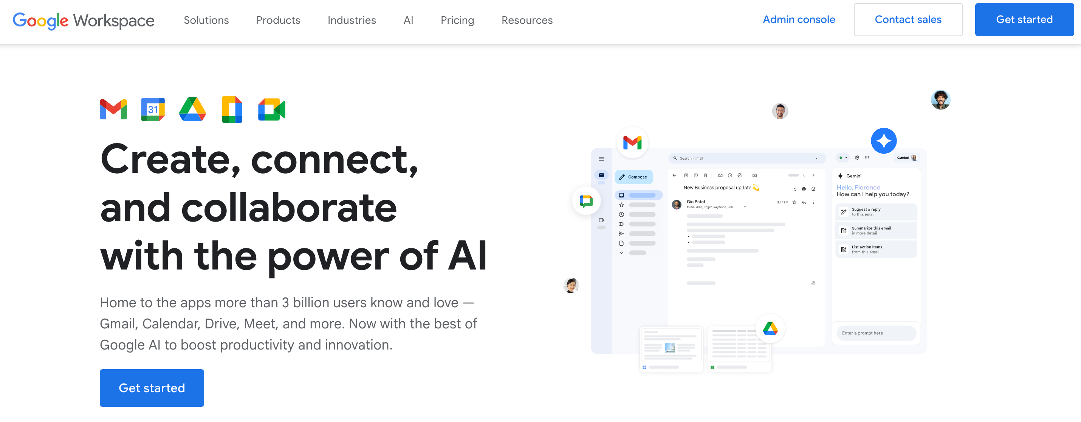Click the Docs document thumbnail card

671,350
